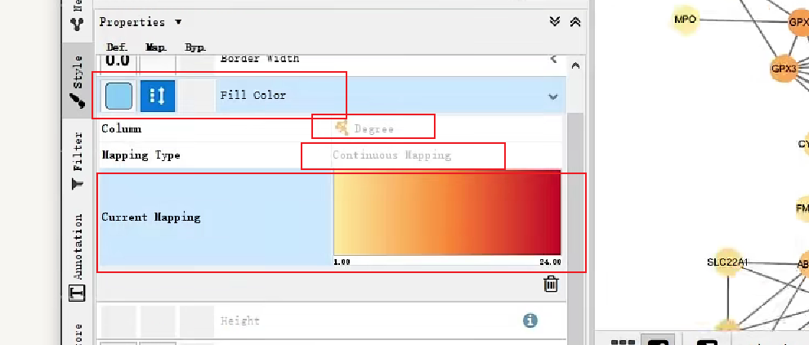
Task: Click the Height mapping cell
Action: (158, 321)
